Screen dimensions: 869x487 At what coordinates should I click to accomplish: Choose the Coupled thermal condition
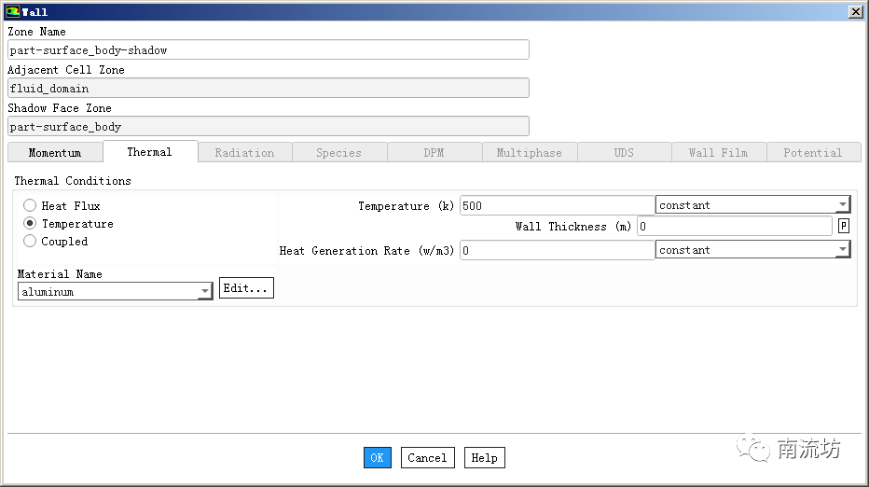(x=30, y=242)
